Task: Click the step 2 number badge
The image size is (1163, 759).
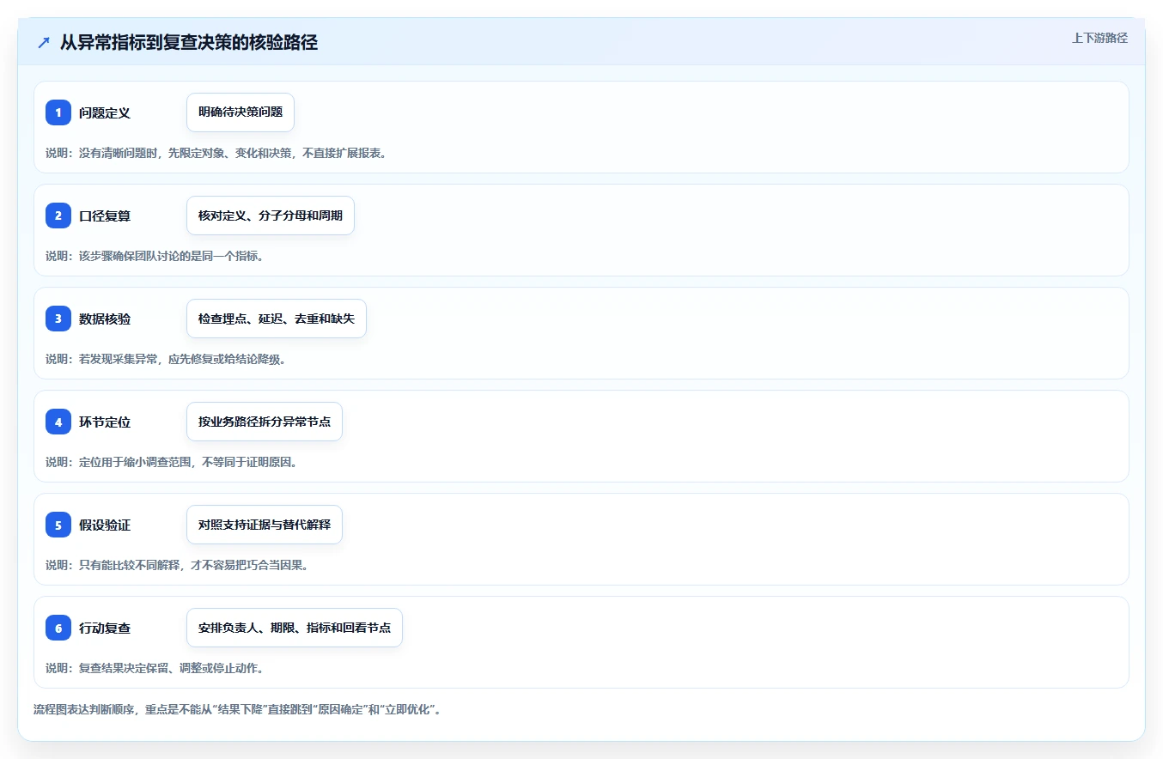Action: tap(58, 216)
